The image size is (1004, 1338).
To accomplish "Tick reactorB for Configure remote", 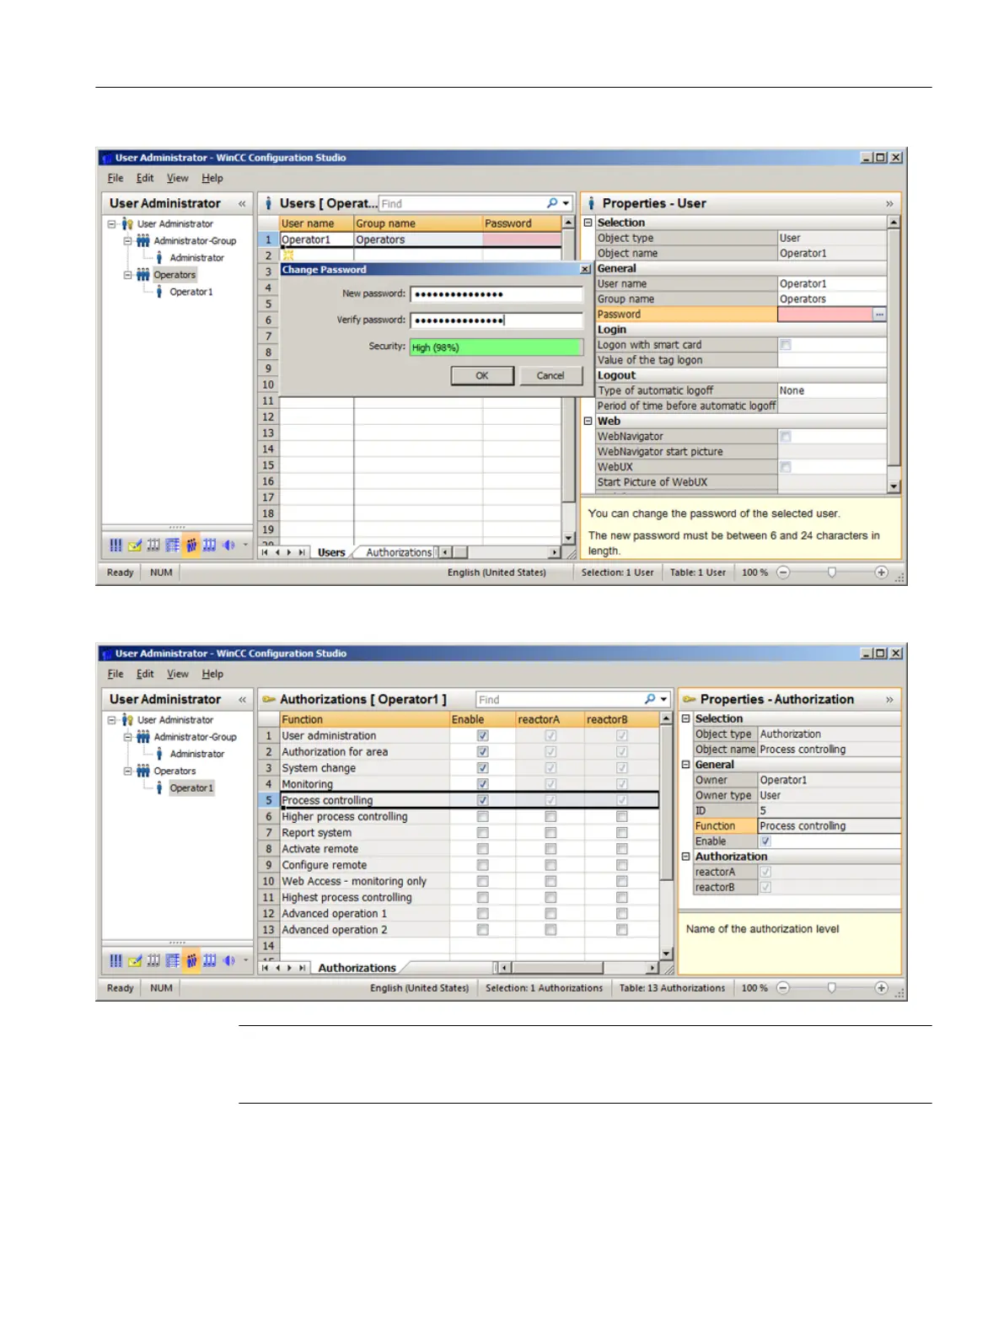I will [622, 865].
